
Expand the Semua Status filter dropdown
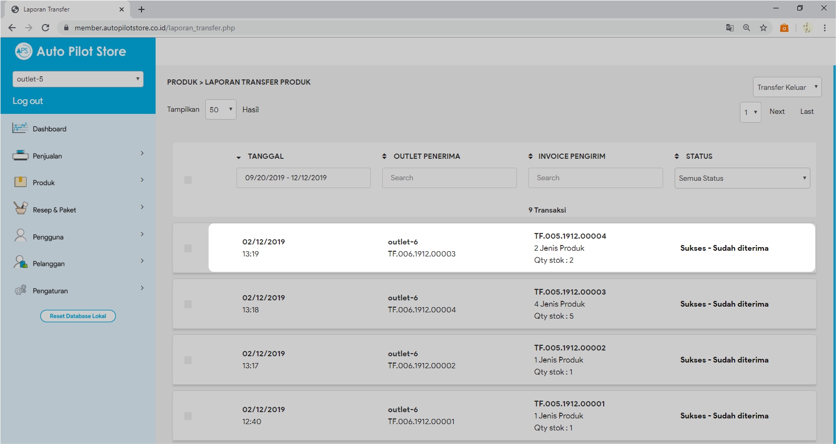click(x=742, y=178)
